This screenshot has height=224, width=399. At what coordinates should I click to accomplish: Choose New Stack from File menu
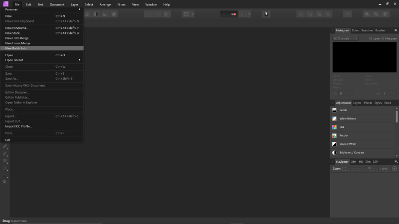[42, 33]
